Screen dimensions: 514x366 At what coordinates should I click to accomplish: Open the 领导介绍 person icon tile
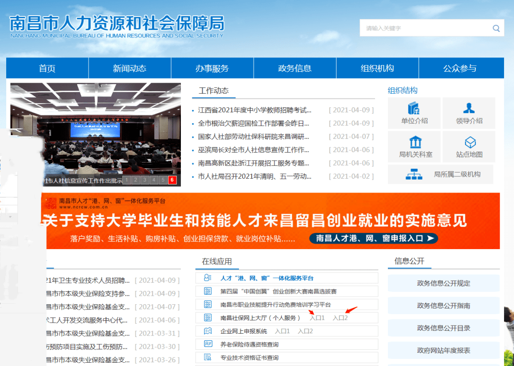(469, 108)
